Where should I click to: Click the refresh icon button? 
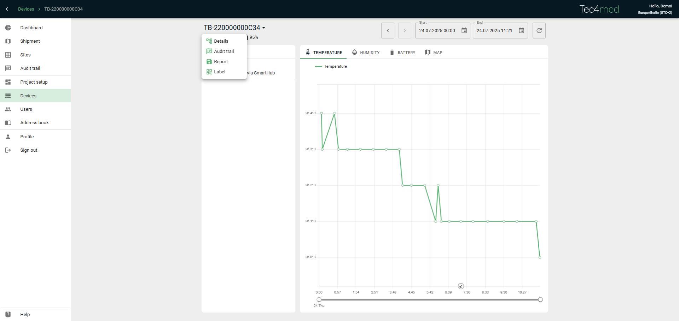539,31
